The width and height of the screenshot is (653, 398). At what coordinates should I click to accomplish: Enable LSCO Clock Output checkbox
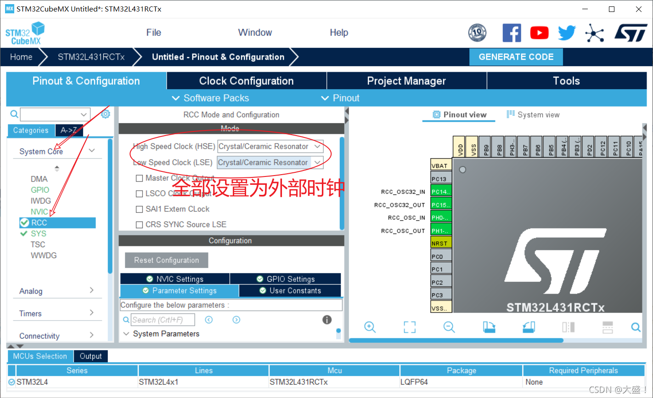[x=140, y=194]
